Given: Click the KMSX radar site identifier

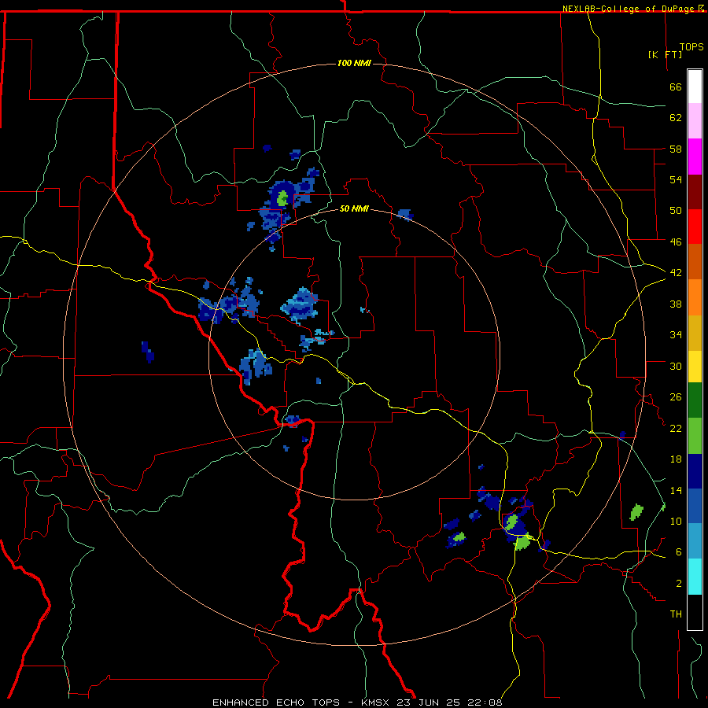Looking at the screenshot, I should (374, 702).
